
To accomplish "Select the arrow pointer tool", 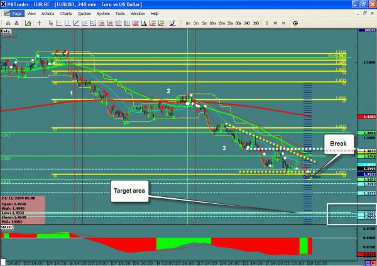I will 51,23.
